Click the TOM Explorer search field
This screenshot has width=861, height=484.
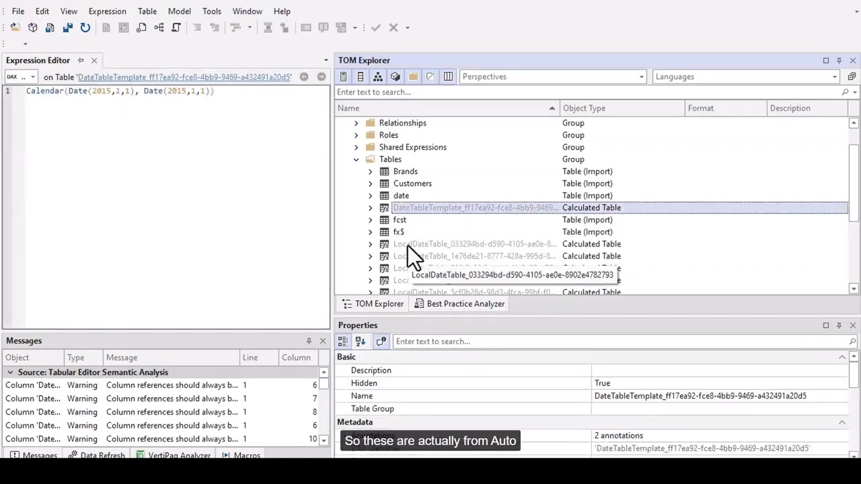pos(589,92)
